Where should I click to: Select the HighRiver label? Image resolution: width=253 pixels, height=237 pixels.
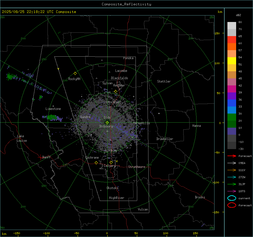117,198
